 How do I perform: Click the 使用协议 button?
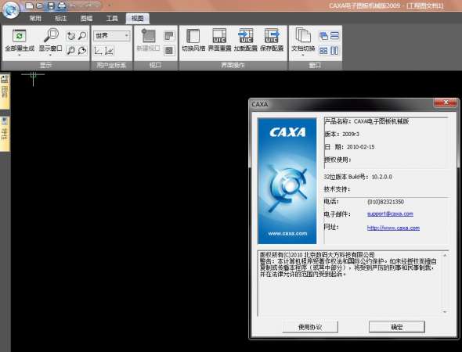click(x=310, y=327)
